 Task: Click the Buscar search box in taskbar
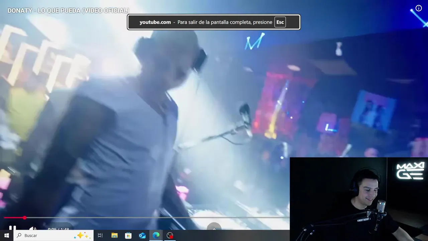(53, 235)
